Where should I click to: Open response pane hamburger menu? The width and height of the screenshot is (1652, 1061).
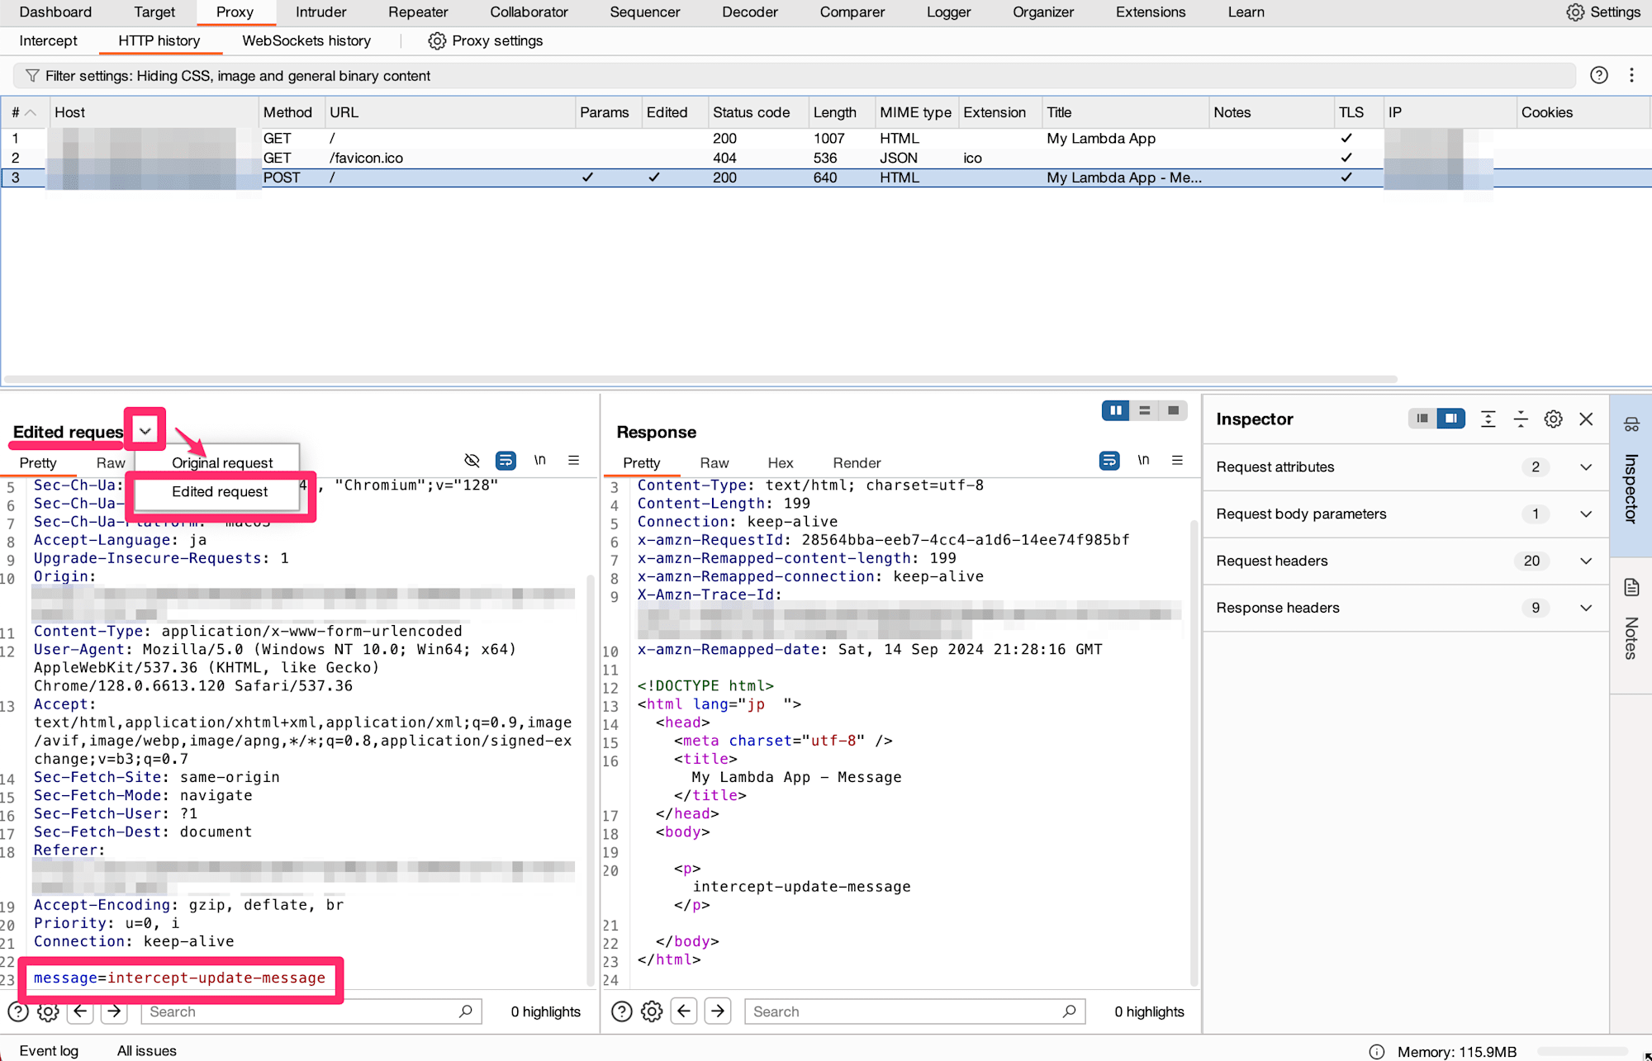[1177, 460]
